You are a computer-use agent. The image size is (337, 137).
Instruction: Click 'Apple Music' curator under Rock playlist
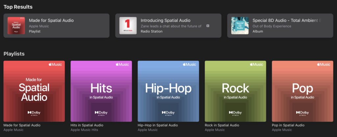coord(215,130)
